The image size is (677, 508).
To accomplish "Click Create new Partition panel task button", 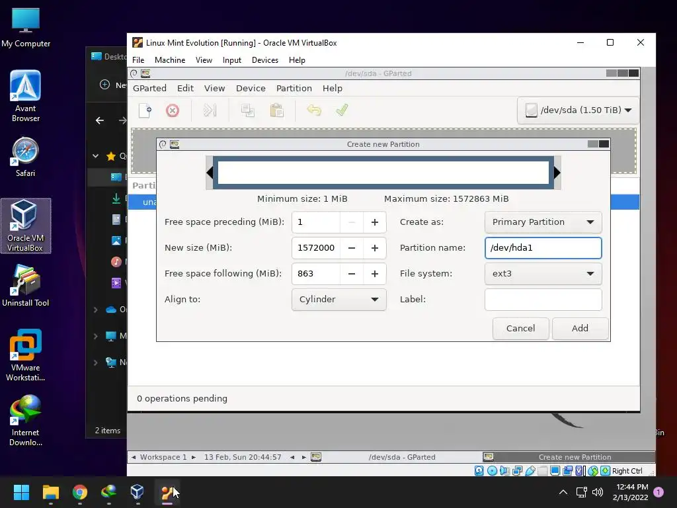I will (569, 457).
